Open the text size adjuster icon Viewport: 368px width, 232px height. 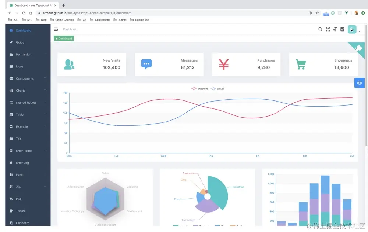point(335,29)
